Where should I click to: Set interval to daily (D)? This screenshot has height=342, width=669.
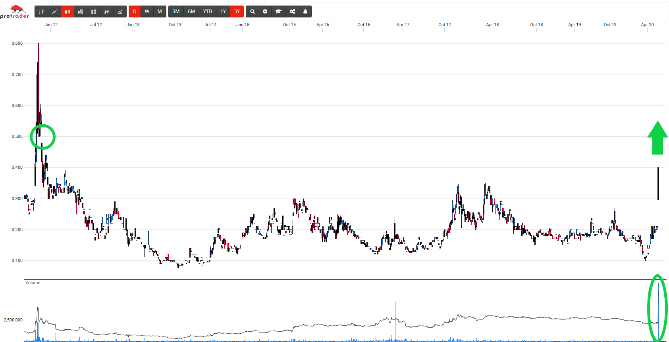[x=135, y=11]
